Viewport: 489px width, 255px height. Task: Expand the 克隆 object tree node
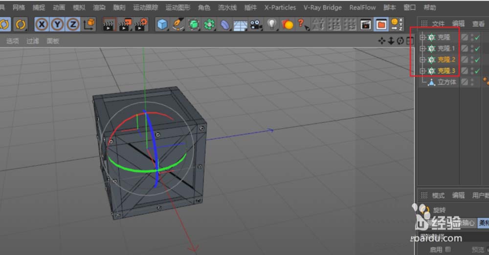tap(422, 37)
